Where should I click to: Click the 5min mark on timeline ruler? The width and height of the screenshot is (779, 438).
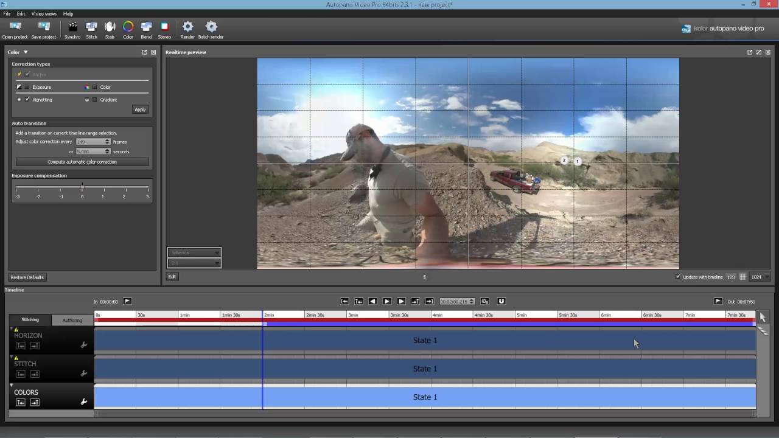522,315
